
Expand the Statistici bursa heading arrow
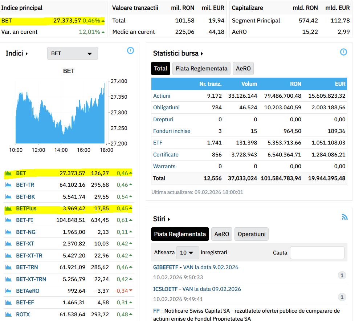tap(202, 54)
